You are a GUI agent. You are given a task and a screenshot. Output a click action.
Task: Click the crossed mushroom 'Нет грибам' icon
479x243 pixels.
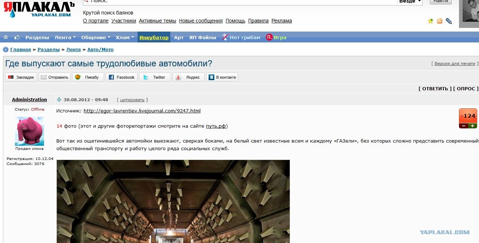click(x=225, y=37)
